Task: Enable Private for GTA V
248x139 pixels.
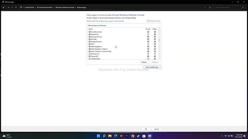Action: [x=148, y=44]
